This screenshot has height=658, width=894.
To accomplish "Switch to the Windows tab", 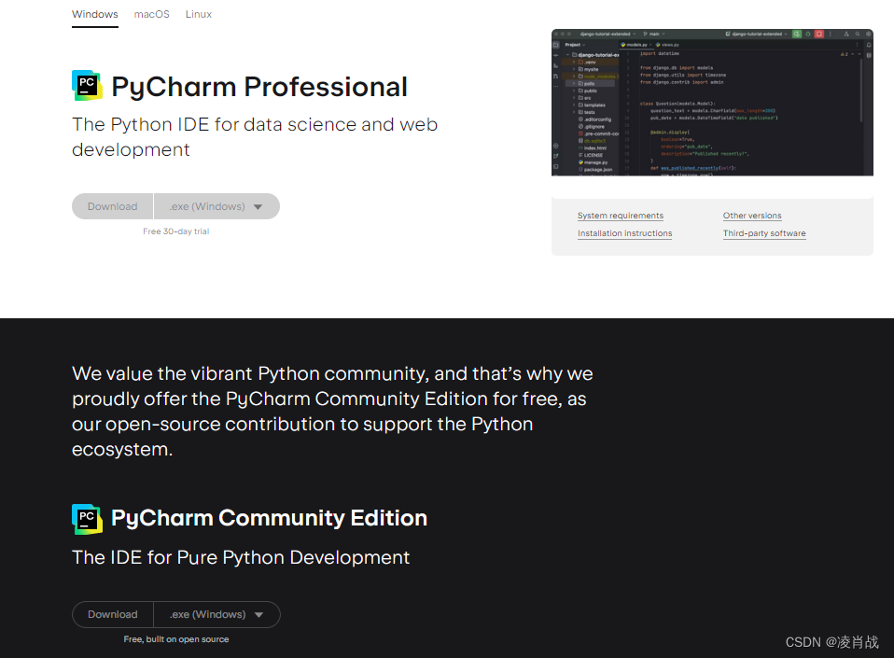I will (x=94, y=14).
